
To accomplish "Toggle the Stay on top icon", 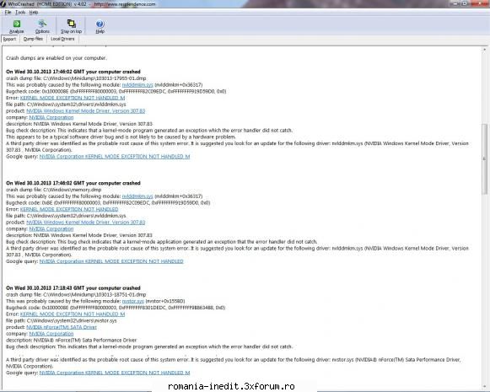I will (x=71, y=26).
